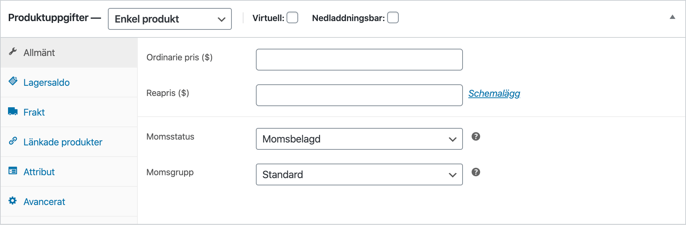Viewport: 686px width, 225px height.
Task: Click the chain link icon for Länkade produkter
Action: point(13,141)
